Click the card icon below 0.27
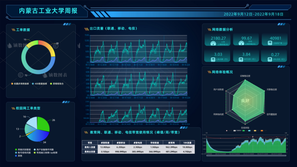The image size is (297, 167). pos(270,60)
